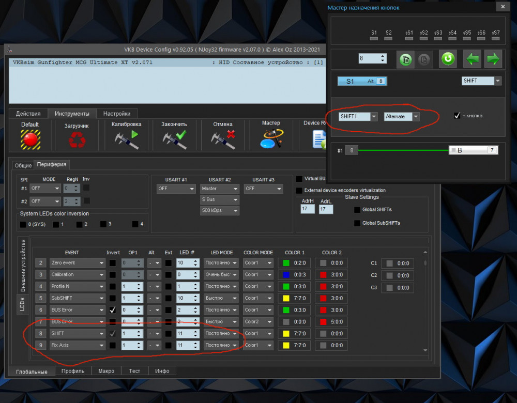517x403 pixels.
Task: Open the 500 kBps baud rate dropdown
Action: [x=220, y=211]
